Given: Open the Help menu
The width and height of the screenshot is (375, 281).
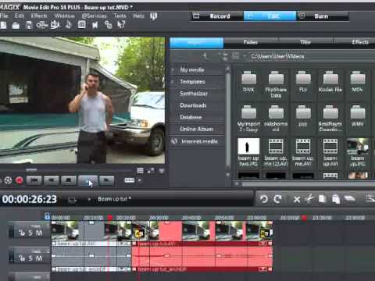Looking at the screenshot, I should (138, 16).
